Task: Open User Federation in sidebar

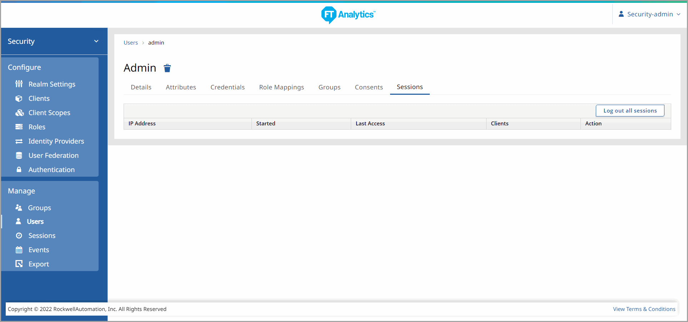Action: [54, 155]
